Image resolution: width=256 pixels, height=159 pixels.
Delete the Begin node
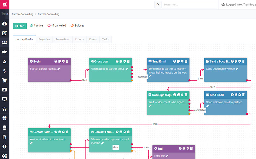67,61
